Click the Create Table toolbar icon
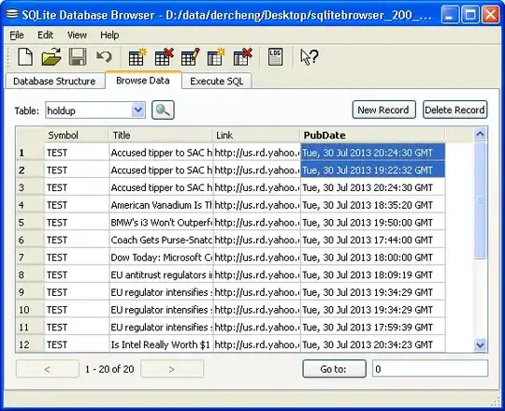 137,57
